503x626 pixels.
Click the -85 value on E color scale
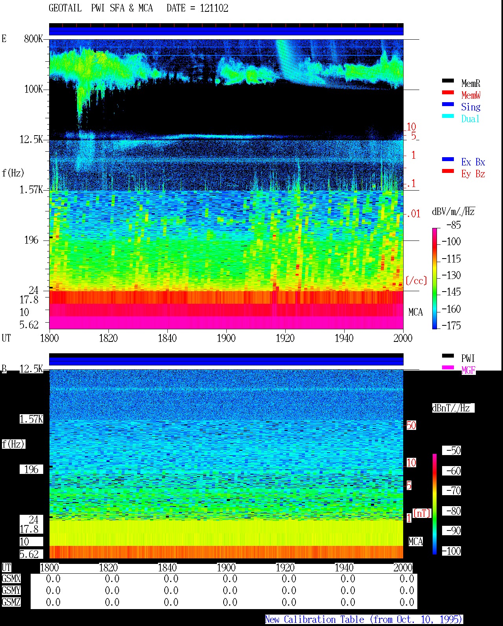pyautogui.click(x=454, y=225)
